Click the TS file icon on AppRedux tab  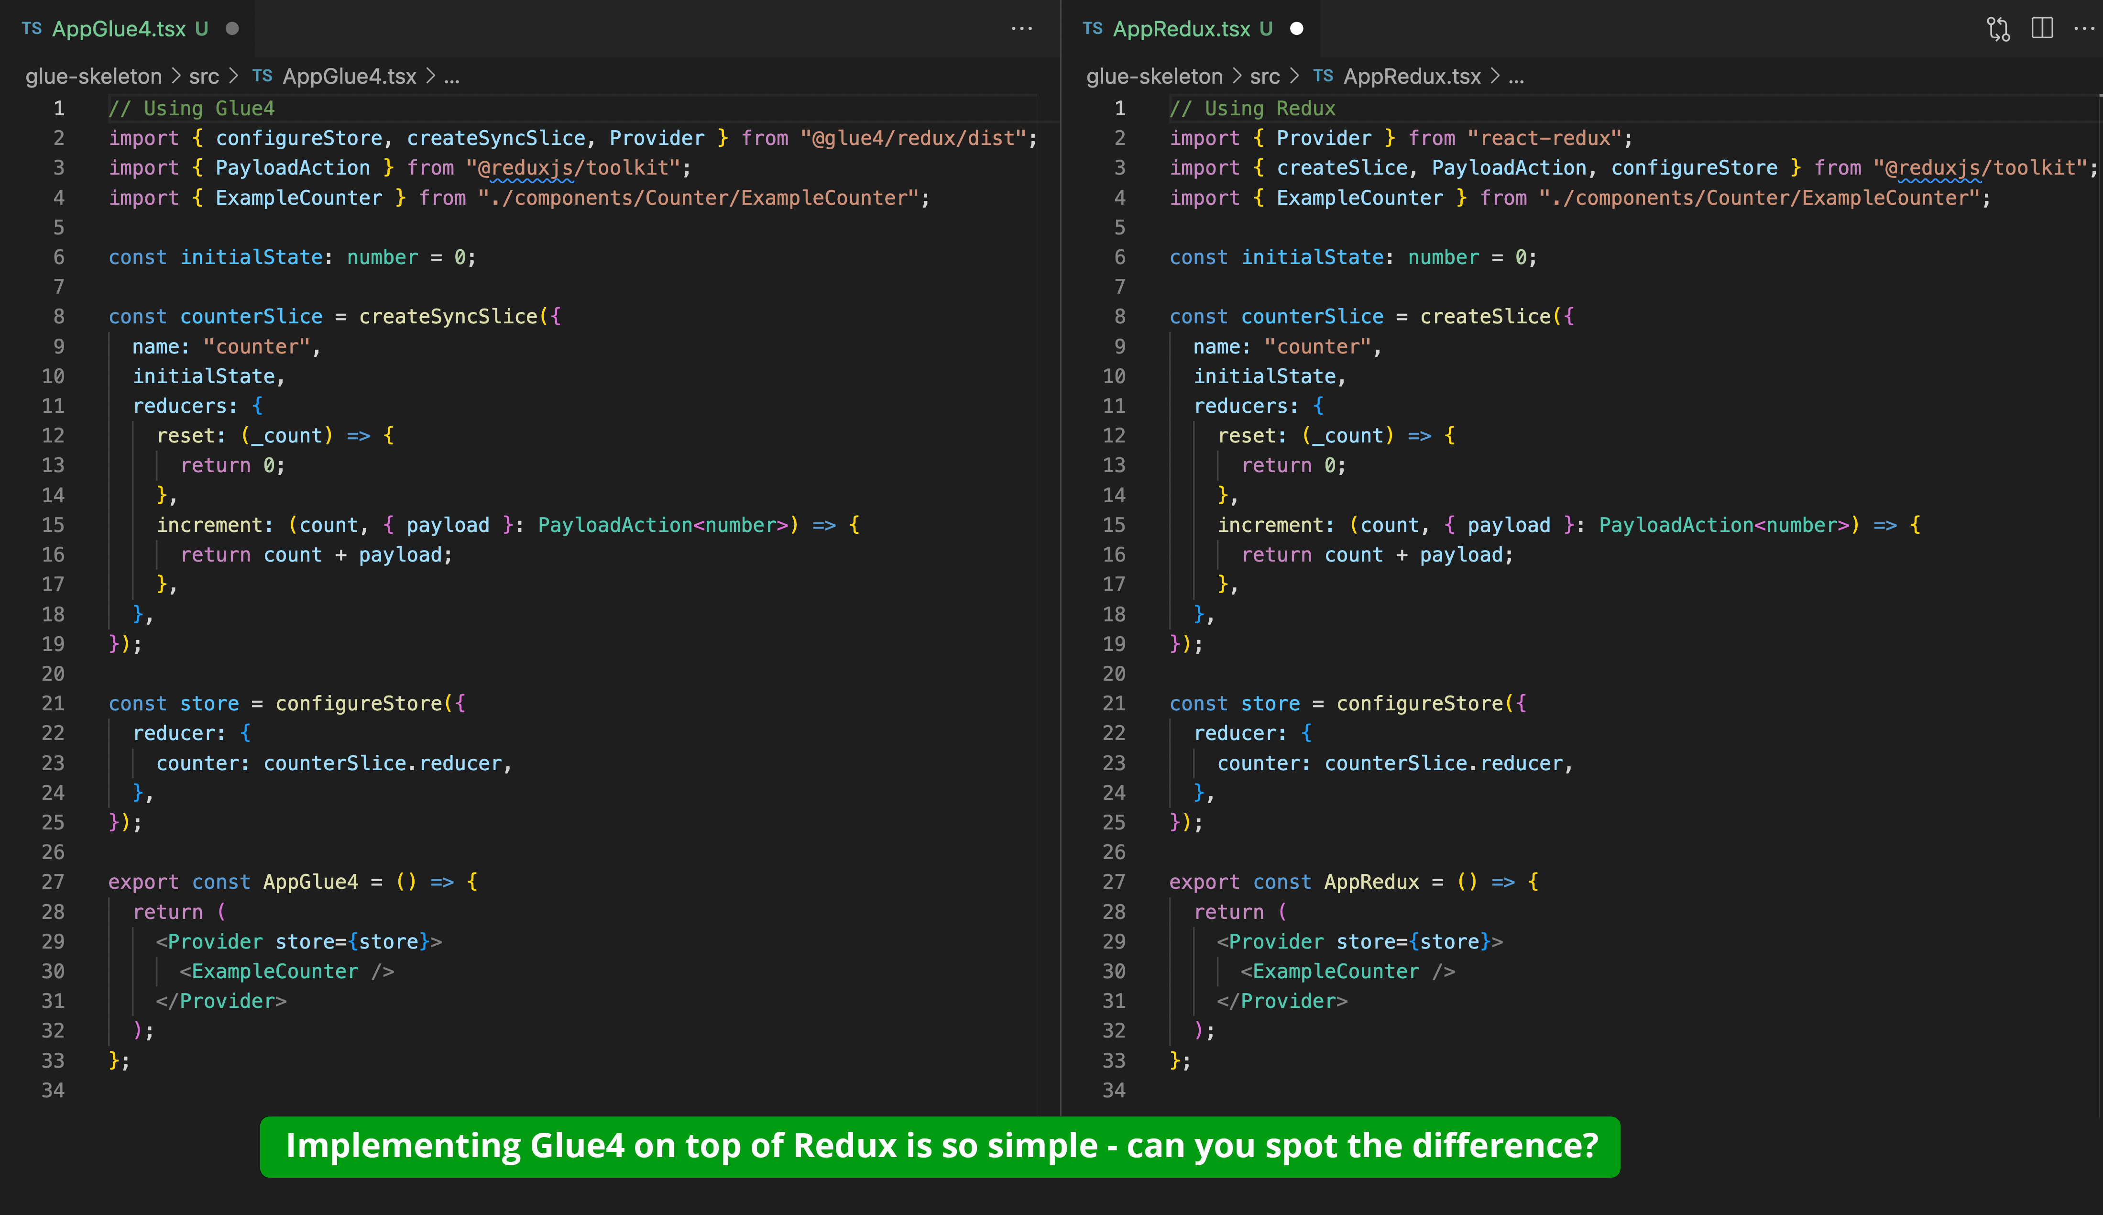point(1093,28)
